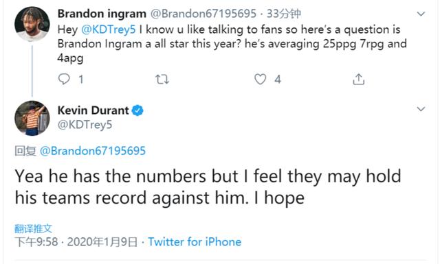Click the reply count number 1
The height and width of the screenshot is (264, 440).
pyautogui.click(x=81, y=80)
